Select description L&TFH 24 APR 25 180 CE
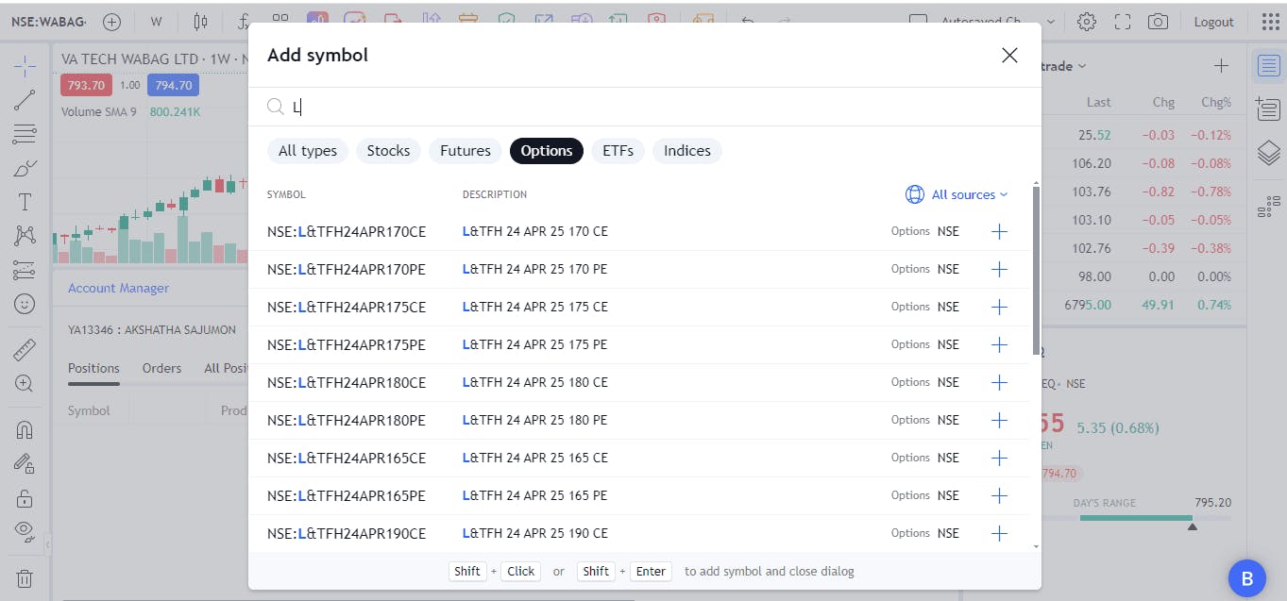This screenshot has height=601, width=1287. [535, 382]
